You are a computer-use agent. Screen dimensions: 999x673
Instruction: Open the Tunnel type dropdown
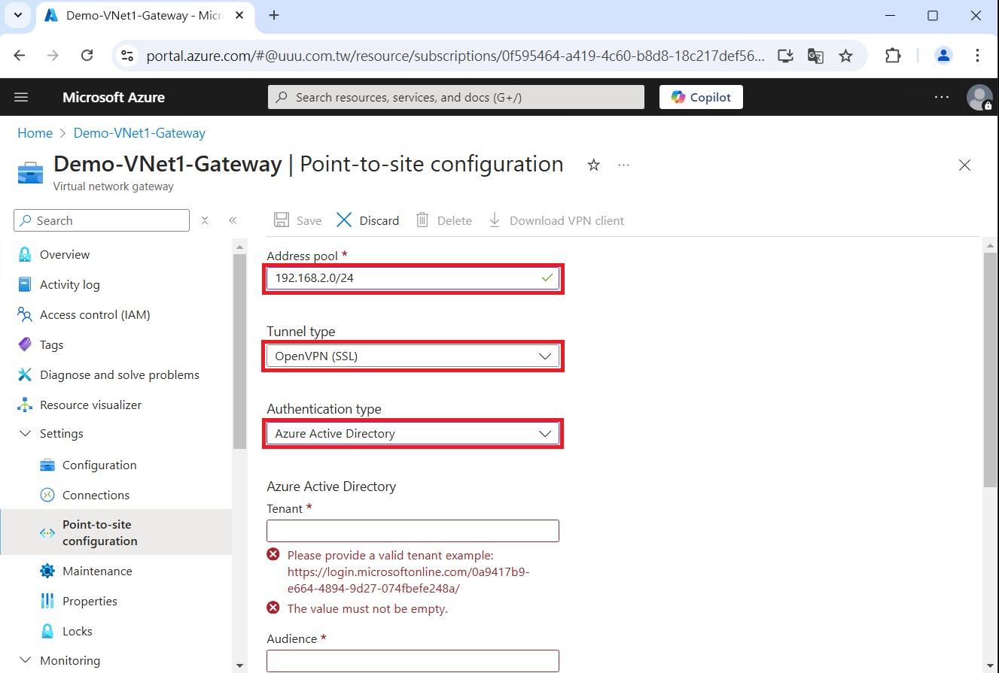413,356
